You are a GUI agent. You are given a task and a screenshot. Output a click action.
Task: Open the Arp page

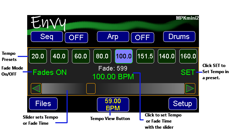[113, 37]
